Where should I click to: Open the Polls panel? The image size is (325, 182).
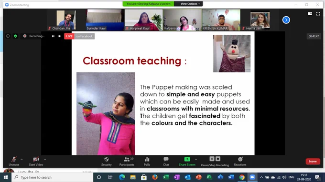pyautogui.click(x=147, y=161)
